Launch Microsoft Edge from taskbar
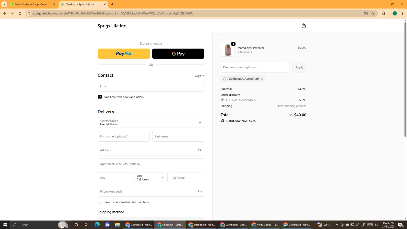This screenshot has width=407, height=229. point(97,225)
